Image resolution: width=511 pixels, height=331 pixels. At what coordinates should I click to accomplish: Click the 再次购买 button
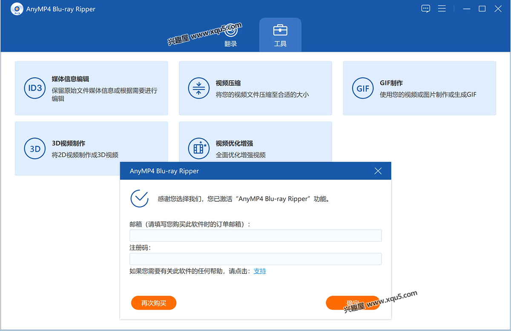pyautogui.click(x=154, y=303)
